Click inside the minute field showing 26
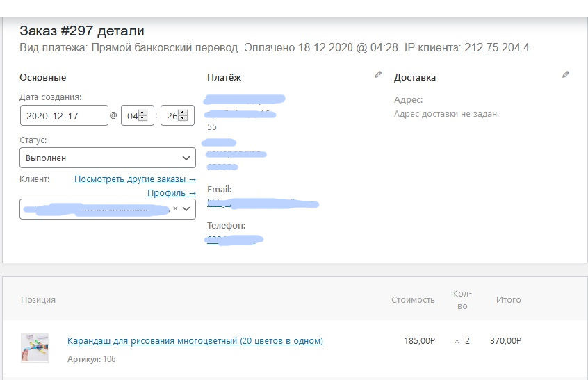Viewport: 588px width, 380px height. coord(171,115)
